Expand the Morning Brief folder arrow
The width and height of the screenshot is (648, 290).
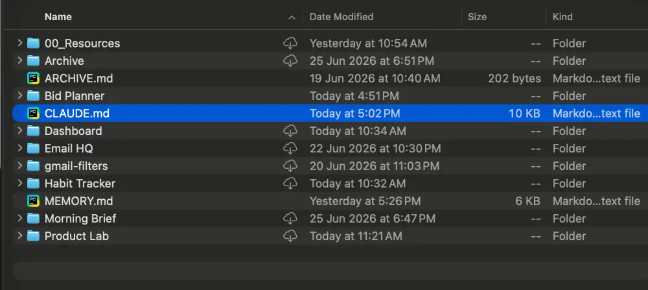(x=19, y=219)
